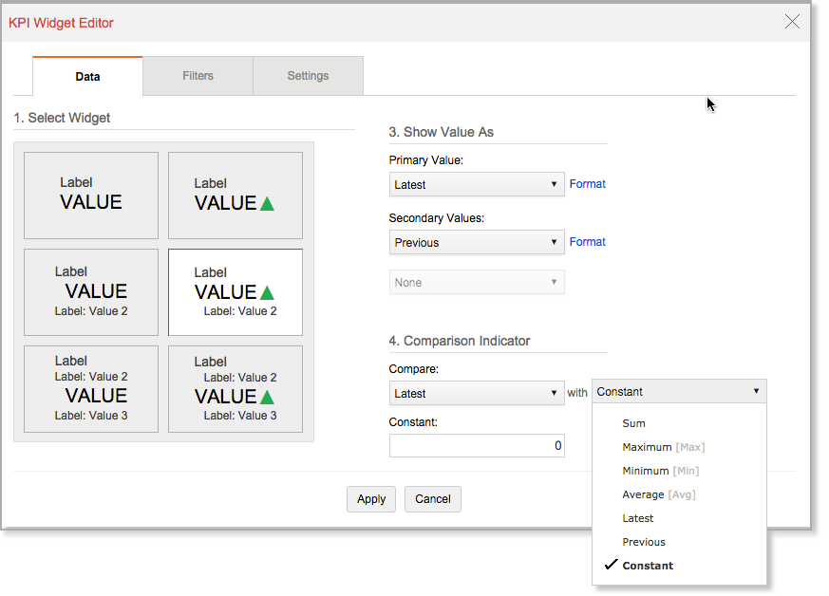829x596 pixels.
Task: Close the KPI Widget Editor dialog
Action: click(x=792, y=22)
